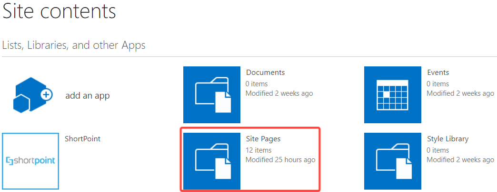Open the Site Pages folder icon
The width and height of the screenshot is (497, 192).
(x=212, y=161)
